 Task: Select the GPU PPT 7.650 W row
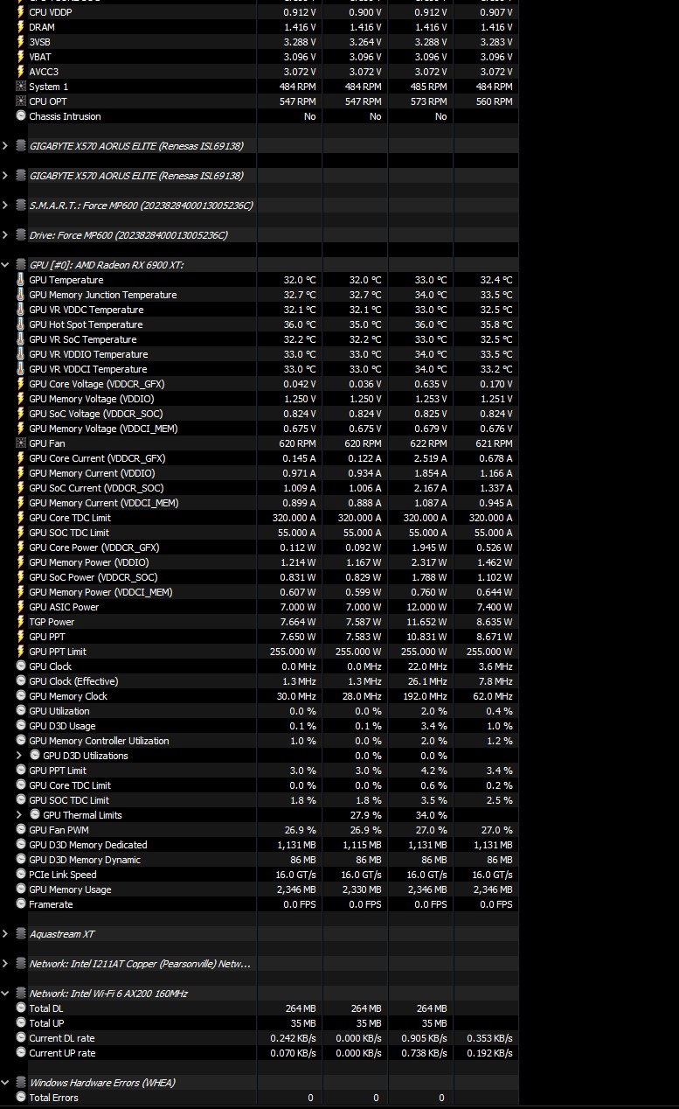pos(260,637)
